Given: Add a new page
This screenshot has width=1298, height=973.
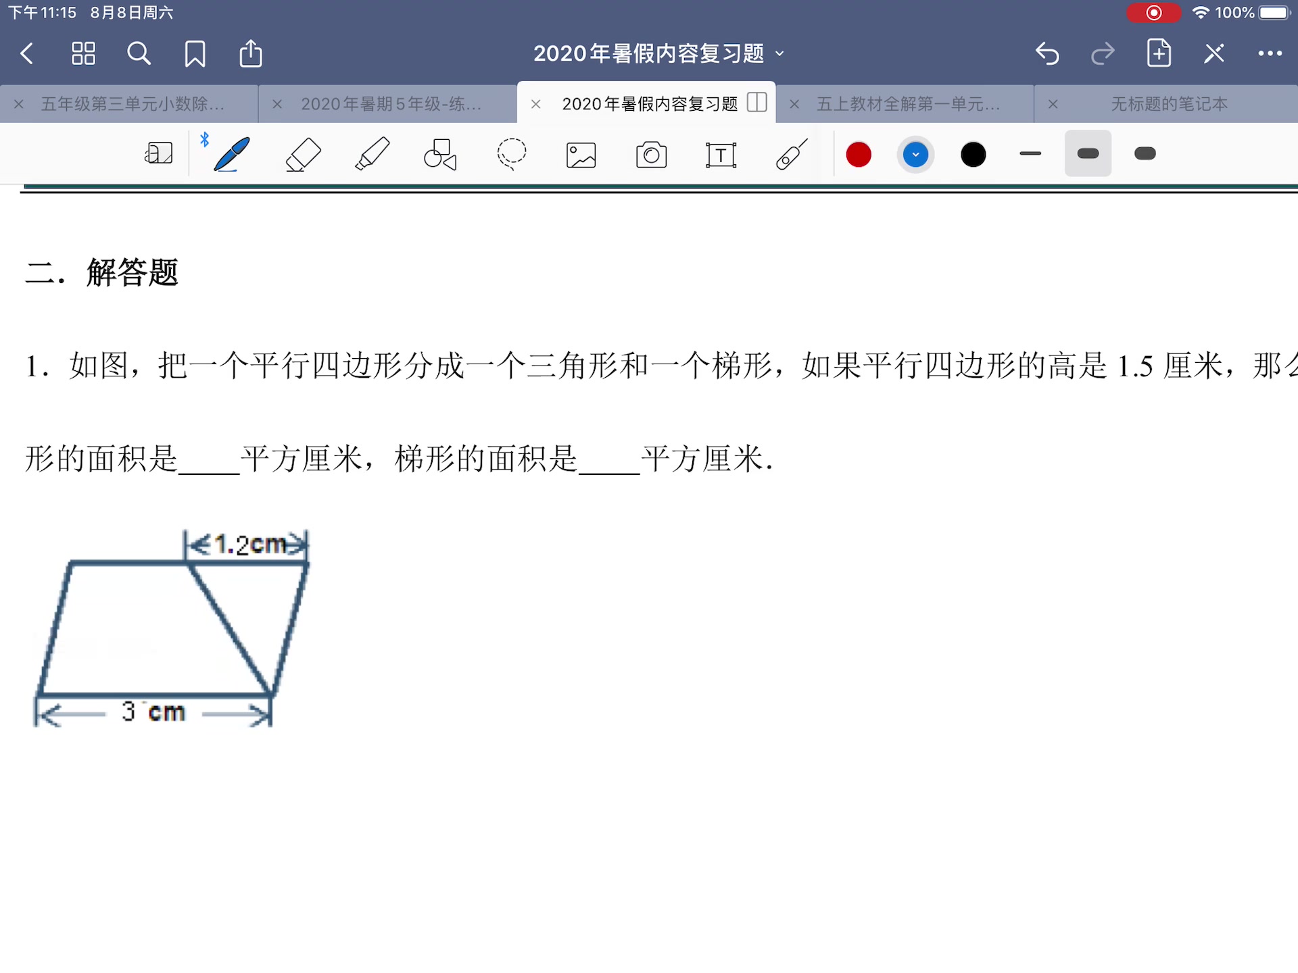Looking at the screenshot, I should point(1159,53).
